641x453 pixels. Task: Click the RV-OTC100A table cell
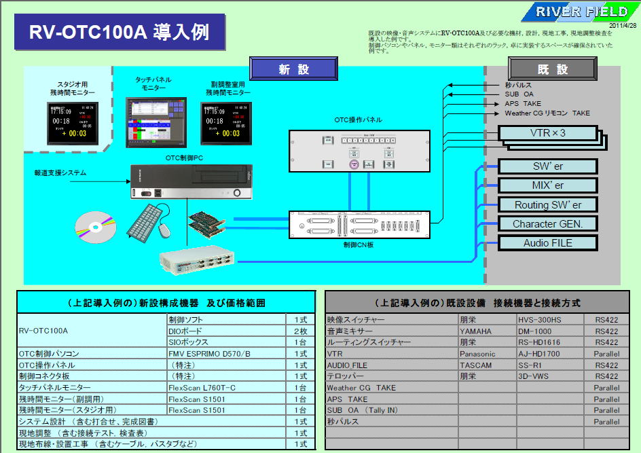coord(92,331)
